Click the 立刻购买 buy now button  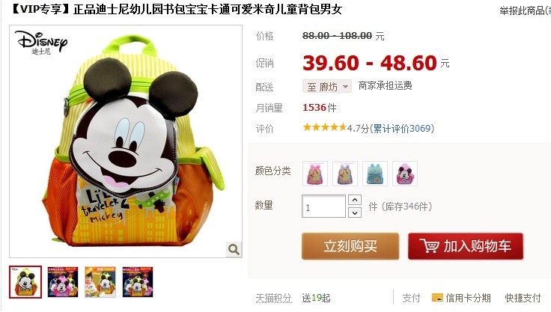pos(350,246)
